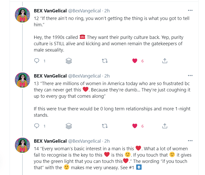Open the 2h timestamp on tweet 12
205x175 pixels.
[107, 11]
